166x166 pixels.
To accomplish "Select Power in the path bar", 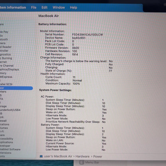I will pos(98,156).
